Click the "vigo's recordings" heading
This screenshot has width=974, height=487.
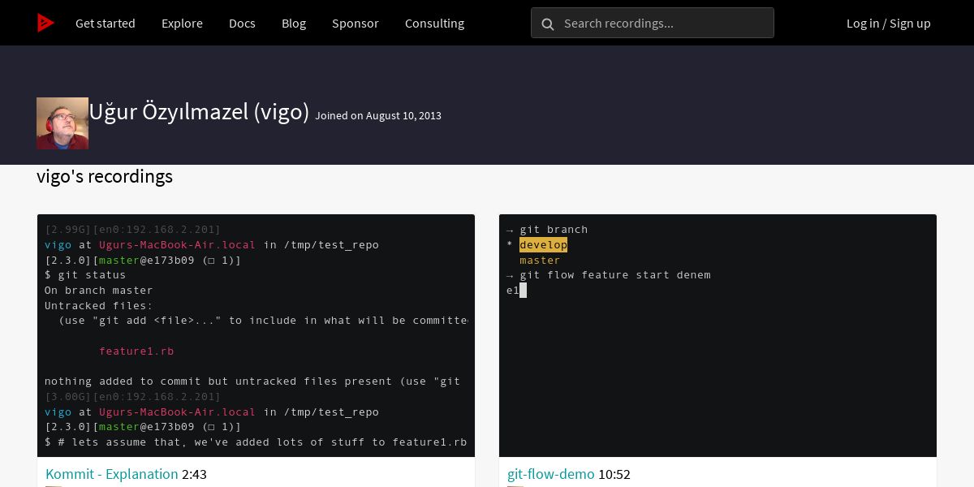pos(105,176)
